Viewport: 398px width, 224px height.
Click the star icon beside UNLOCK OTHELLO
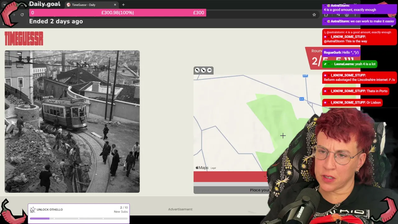point(33,210)
